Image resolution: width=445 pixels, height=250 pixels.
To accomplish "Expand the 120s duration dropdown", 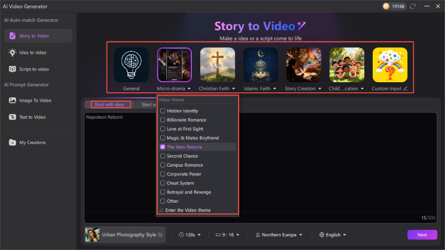I will 190,235.
